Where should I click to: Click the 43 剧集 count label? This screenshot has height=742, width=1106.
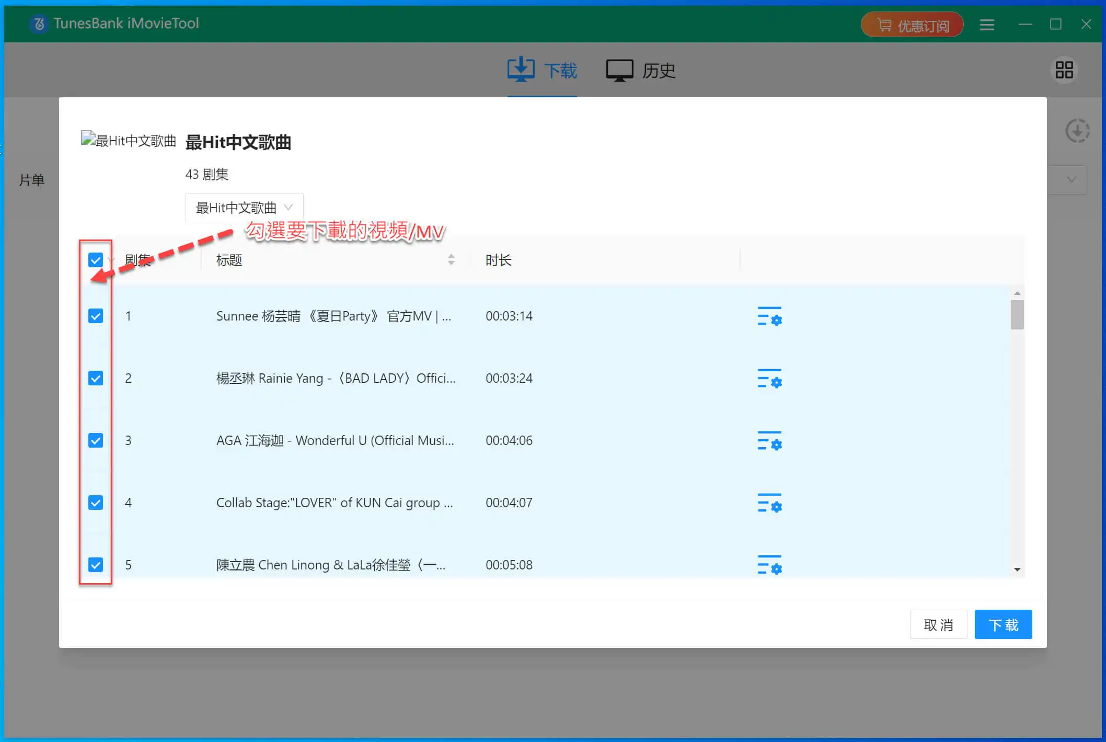tap(207, 174)
